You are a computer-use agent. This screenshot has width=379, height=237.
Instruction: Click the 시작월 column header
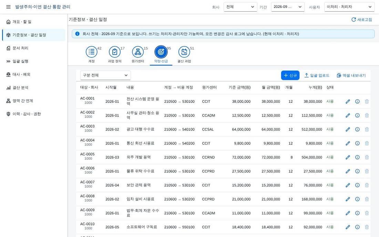click(111, 87)
